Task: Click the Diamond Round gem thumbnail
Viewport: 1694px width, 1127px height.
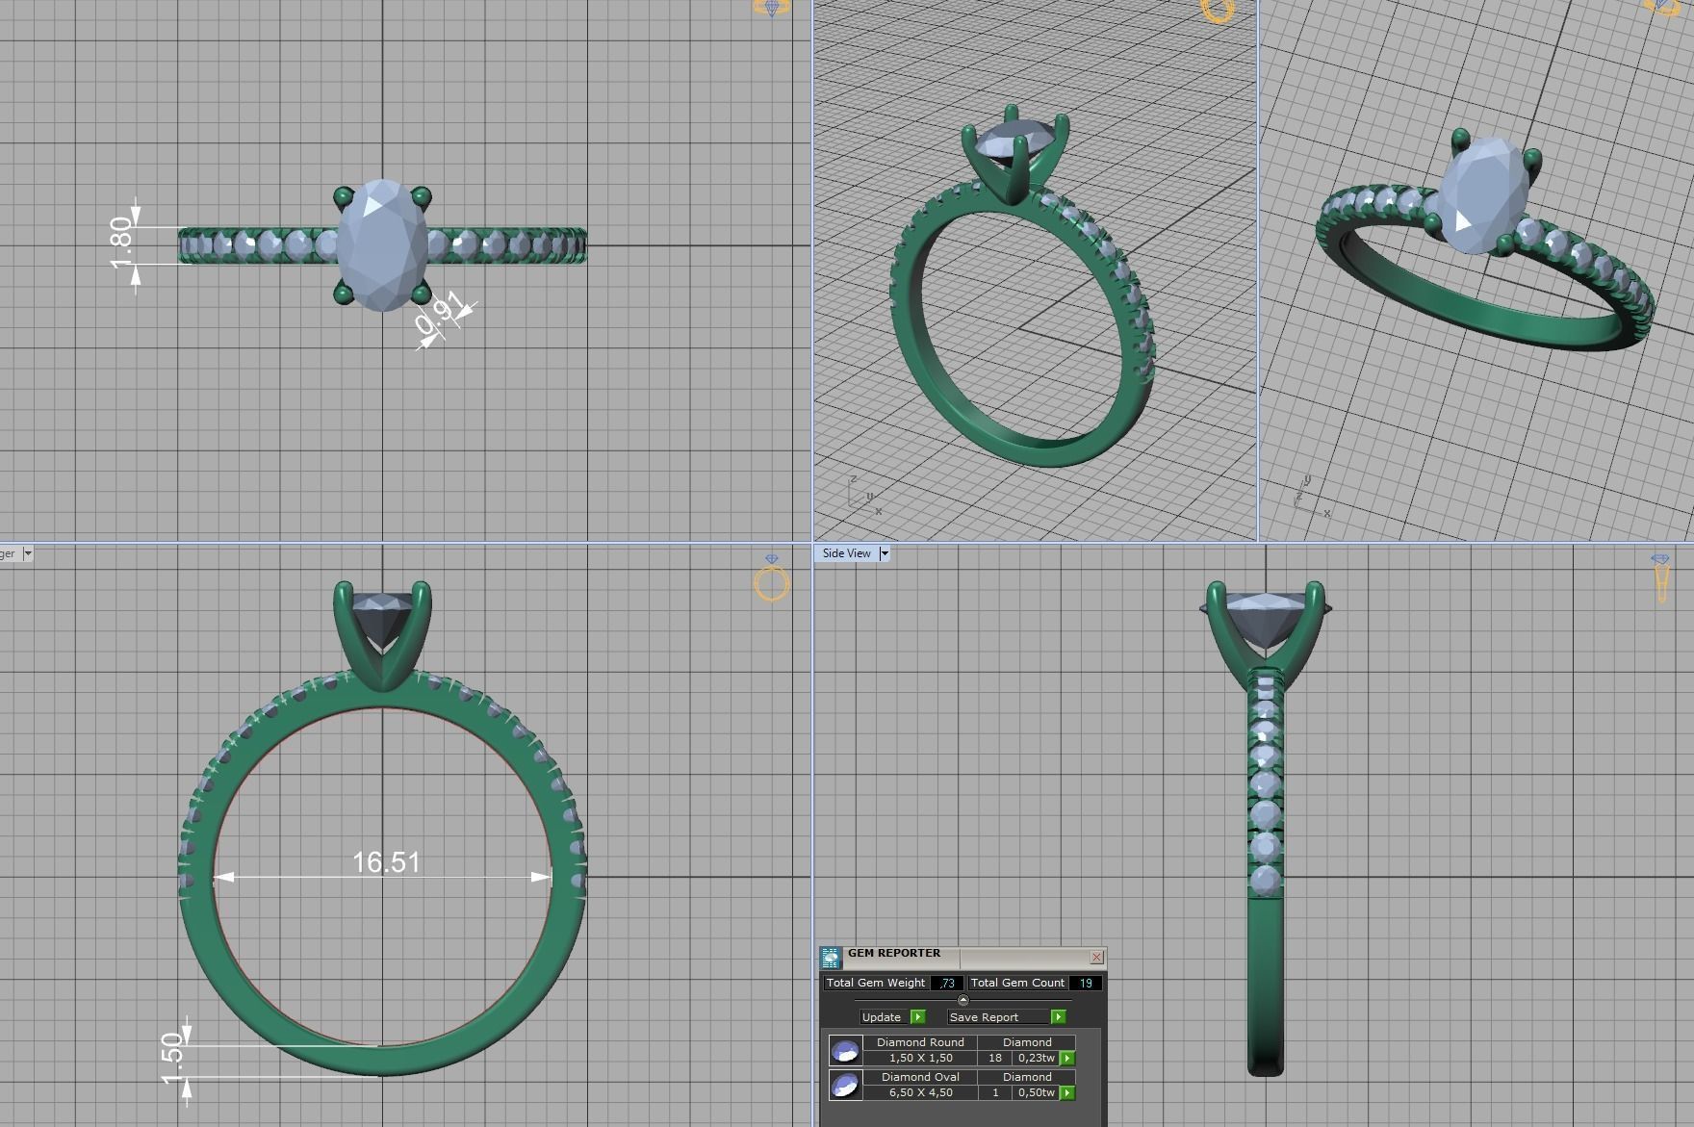Action: 845,1052
